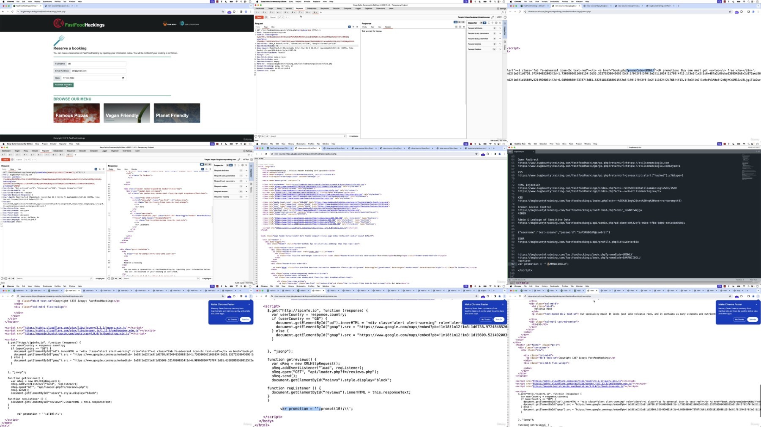Bookmark the booking page with the star icon
This screenshot has height=427, width=761.
223,11
